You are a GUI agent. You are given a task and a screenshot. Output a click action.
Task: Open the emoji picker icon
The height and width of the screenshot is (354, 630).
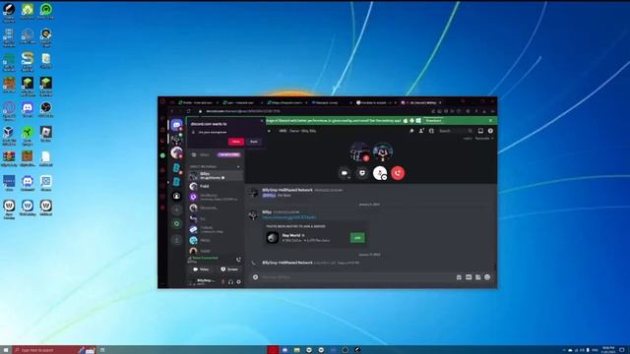click(487, 277)
